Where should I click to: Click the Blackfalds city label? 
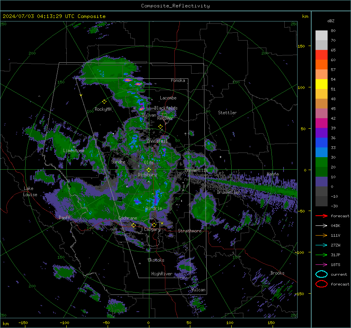click(166, 108)
